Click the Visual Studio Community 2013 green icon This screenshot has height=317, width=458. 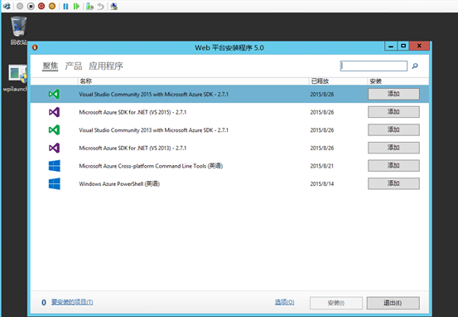[x=55, y=130]
